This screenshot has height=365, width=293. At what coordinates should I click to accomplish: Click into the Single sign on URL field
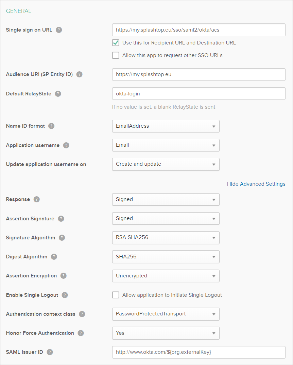pos(199,30)
